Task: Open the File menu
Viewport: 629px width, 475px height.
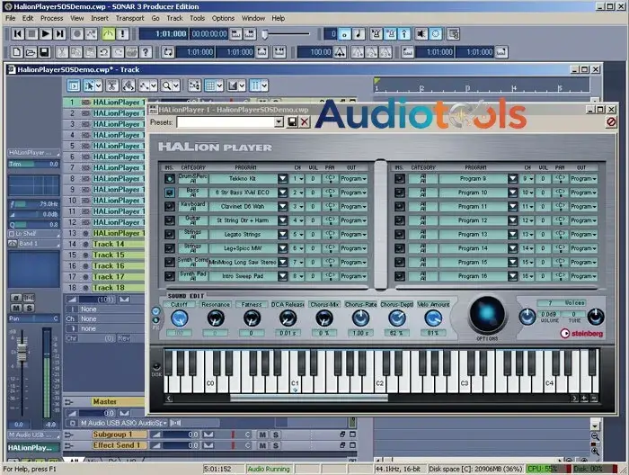Action: coord(11,18)
